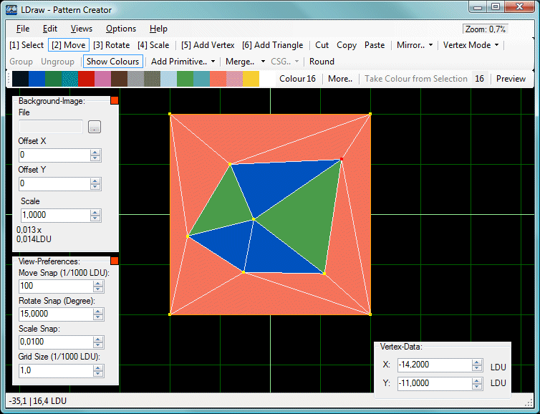540x414 pixels.
Task: Pick the salmon colour swatch
Action: point(218,79)
